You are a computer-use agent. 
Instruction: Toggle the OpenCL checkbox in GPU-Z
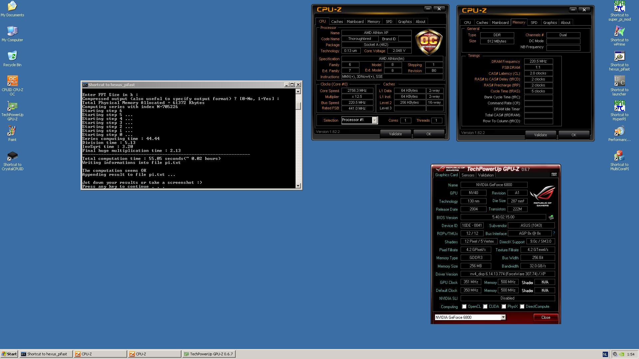(x=464, y=306)
